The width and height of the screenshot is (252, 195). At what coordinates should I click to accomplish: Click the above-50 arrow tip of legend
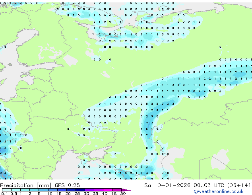pyautogui.click(x=126, y=190)
